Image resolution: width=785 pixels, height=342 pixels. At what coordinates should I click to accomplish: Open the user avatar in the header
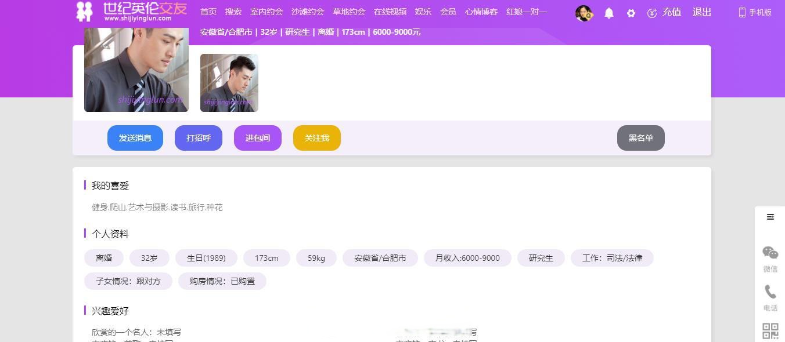click(x=584, y=13)
